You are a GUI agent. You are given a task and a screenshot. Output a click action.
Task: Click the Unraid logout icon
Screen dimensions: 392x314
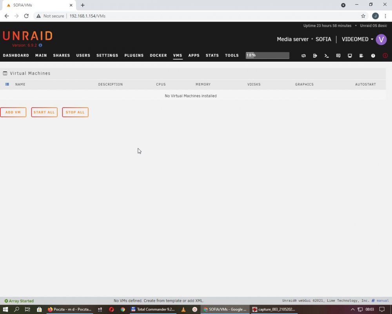315,56
